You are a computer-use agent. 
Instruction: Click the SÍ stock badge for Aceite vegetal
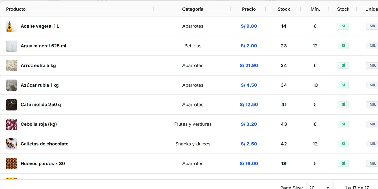click(x=343, y=26)
